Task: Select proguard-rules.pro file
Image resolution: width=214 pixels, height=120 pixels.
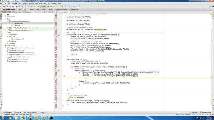Action: coord(14,55)
